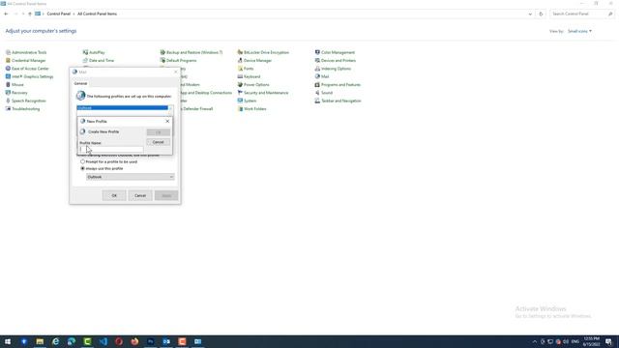This screenshot has width=619, height=348.
Task: Select the Outlook profile in list
Action: (123, 107)
